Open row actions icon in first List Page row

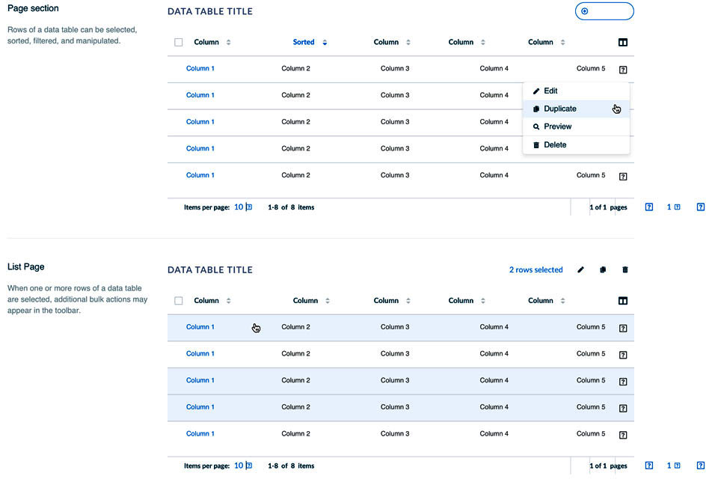[x=623, y=328]
